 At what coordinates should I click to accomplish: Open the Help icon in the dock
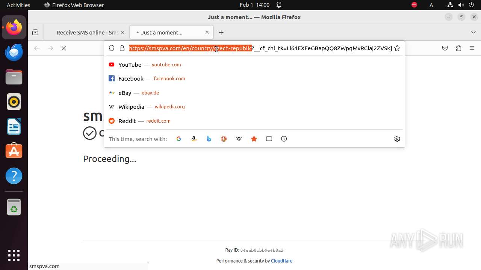click(x=14, y=176)
